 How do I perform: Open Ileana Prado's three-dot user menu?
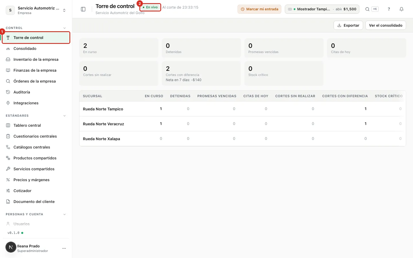point(64,248)
